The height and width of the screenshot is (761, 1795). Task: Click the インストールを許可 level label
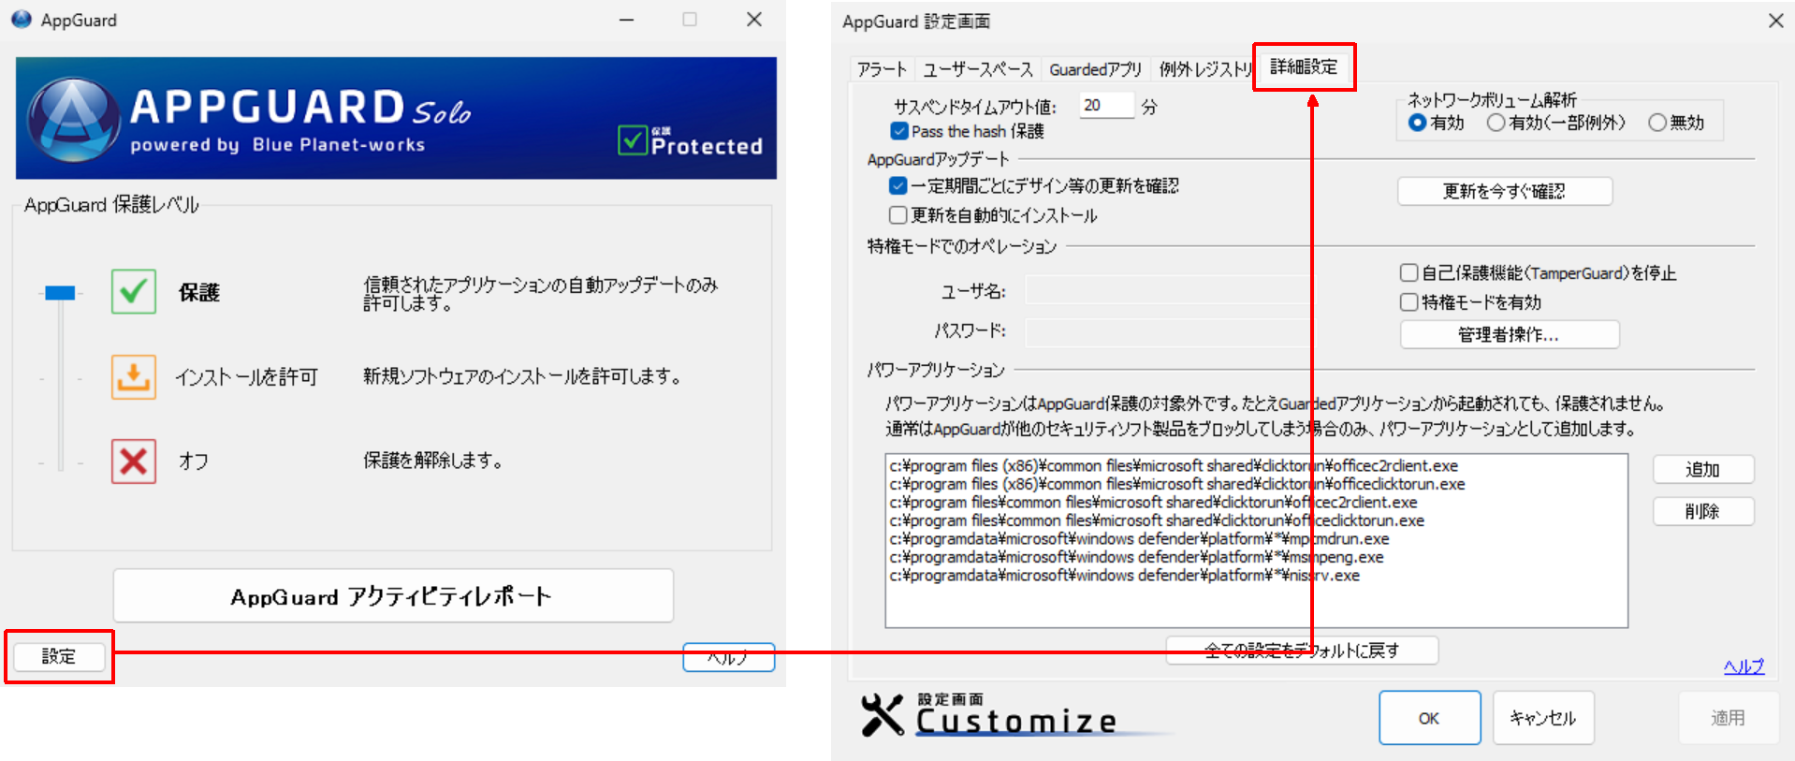pos(247,377)
